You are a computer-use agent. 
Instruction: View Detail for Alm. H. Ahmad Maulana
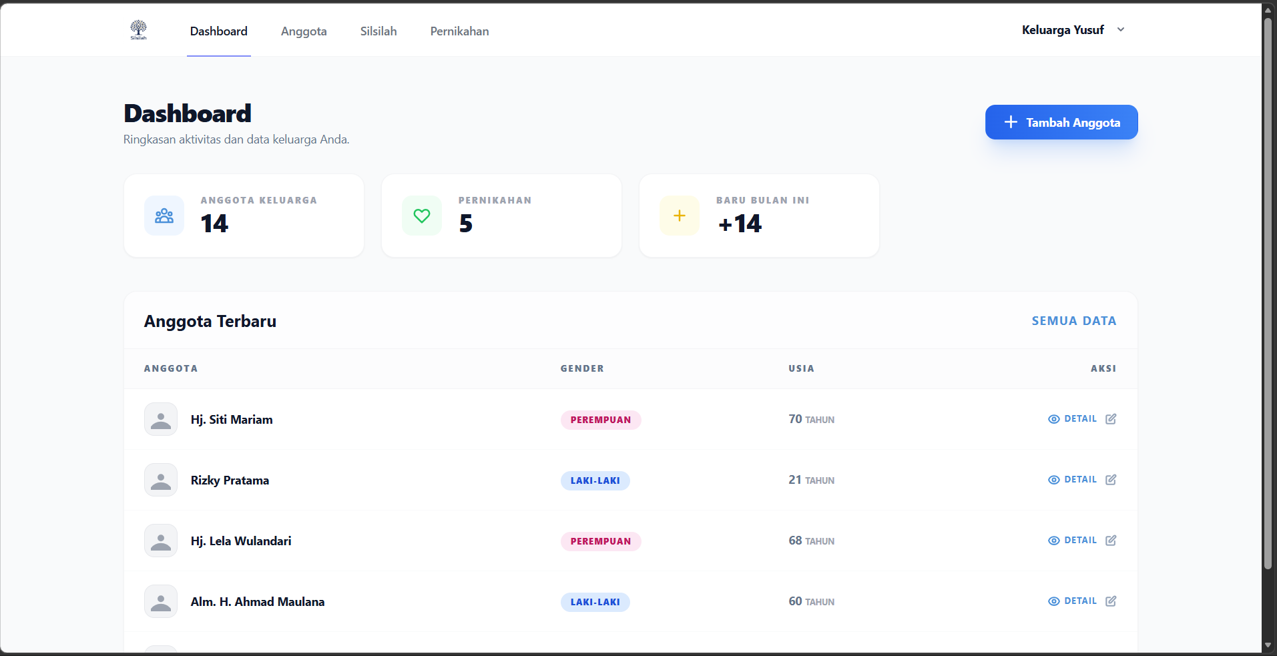[1072, 601]
